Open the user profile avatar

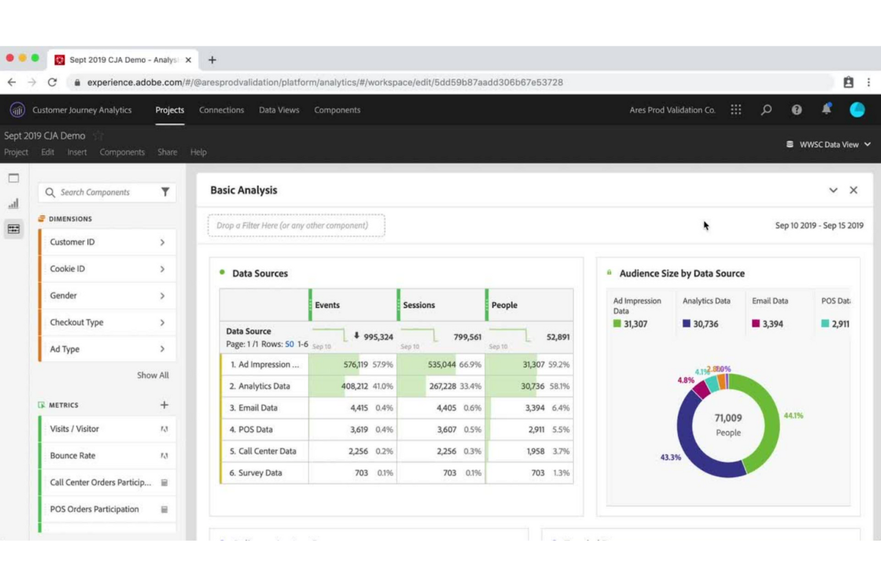pos(857,110)
